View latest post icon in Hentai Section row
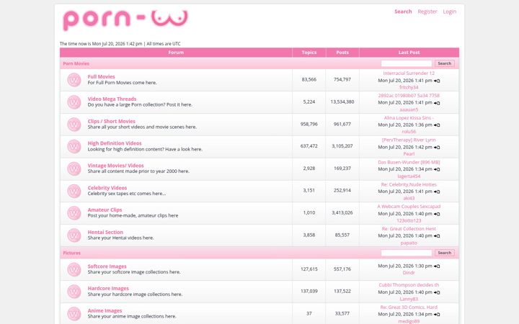 tap(437, 236)
